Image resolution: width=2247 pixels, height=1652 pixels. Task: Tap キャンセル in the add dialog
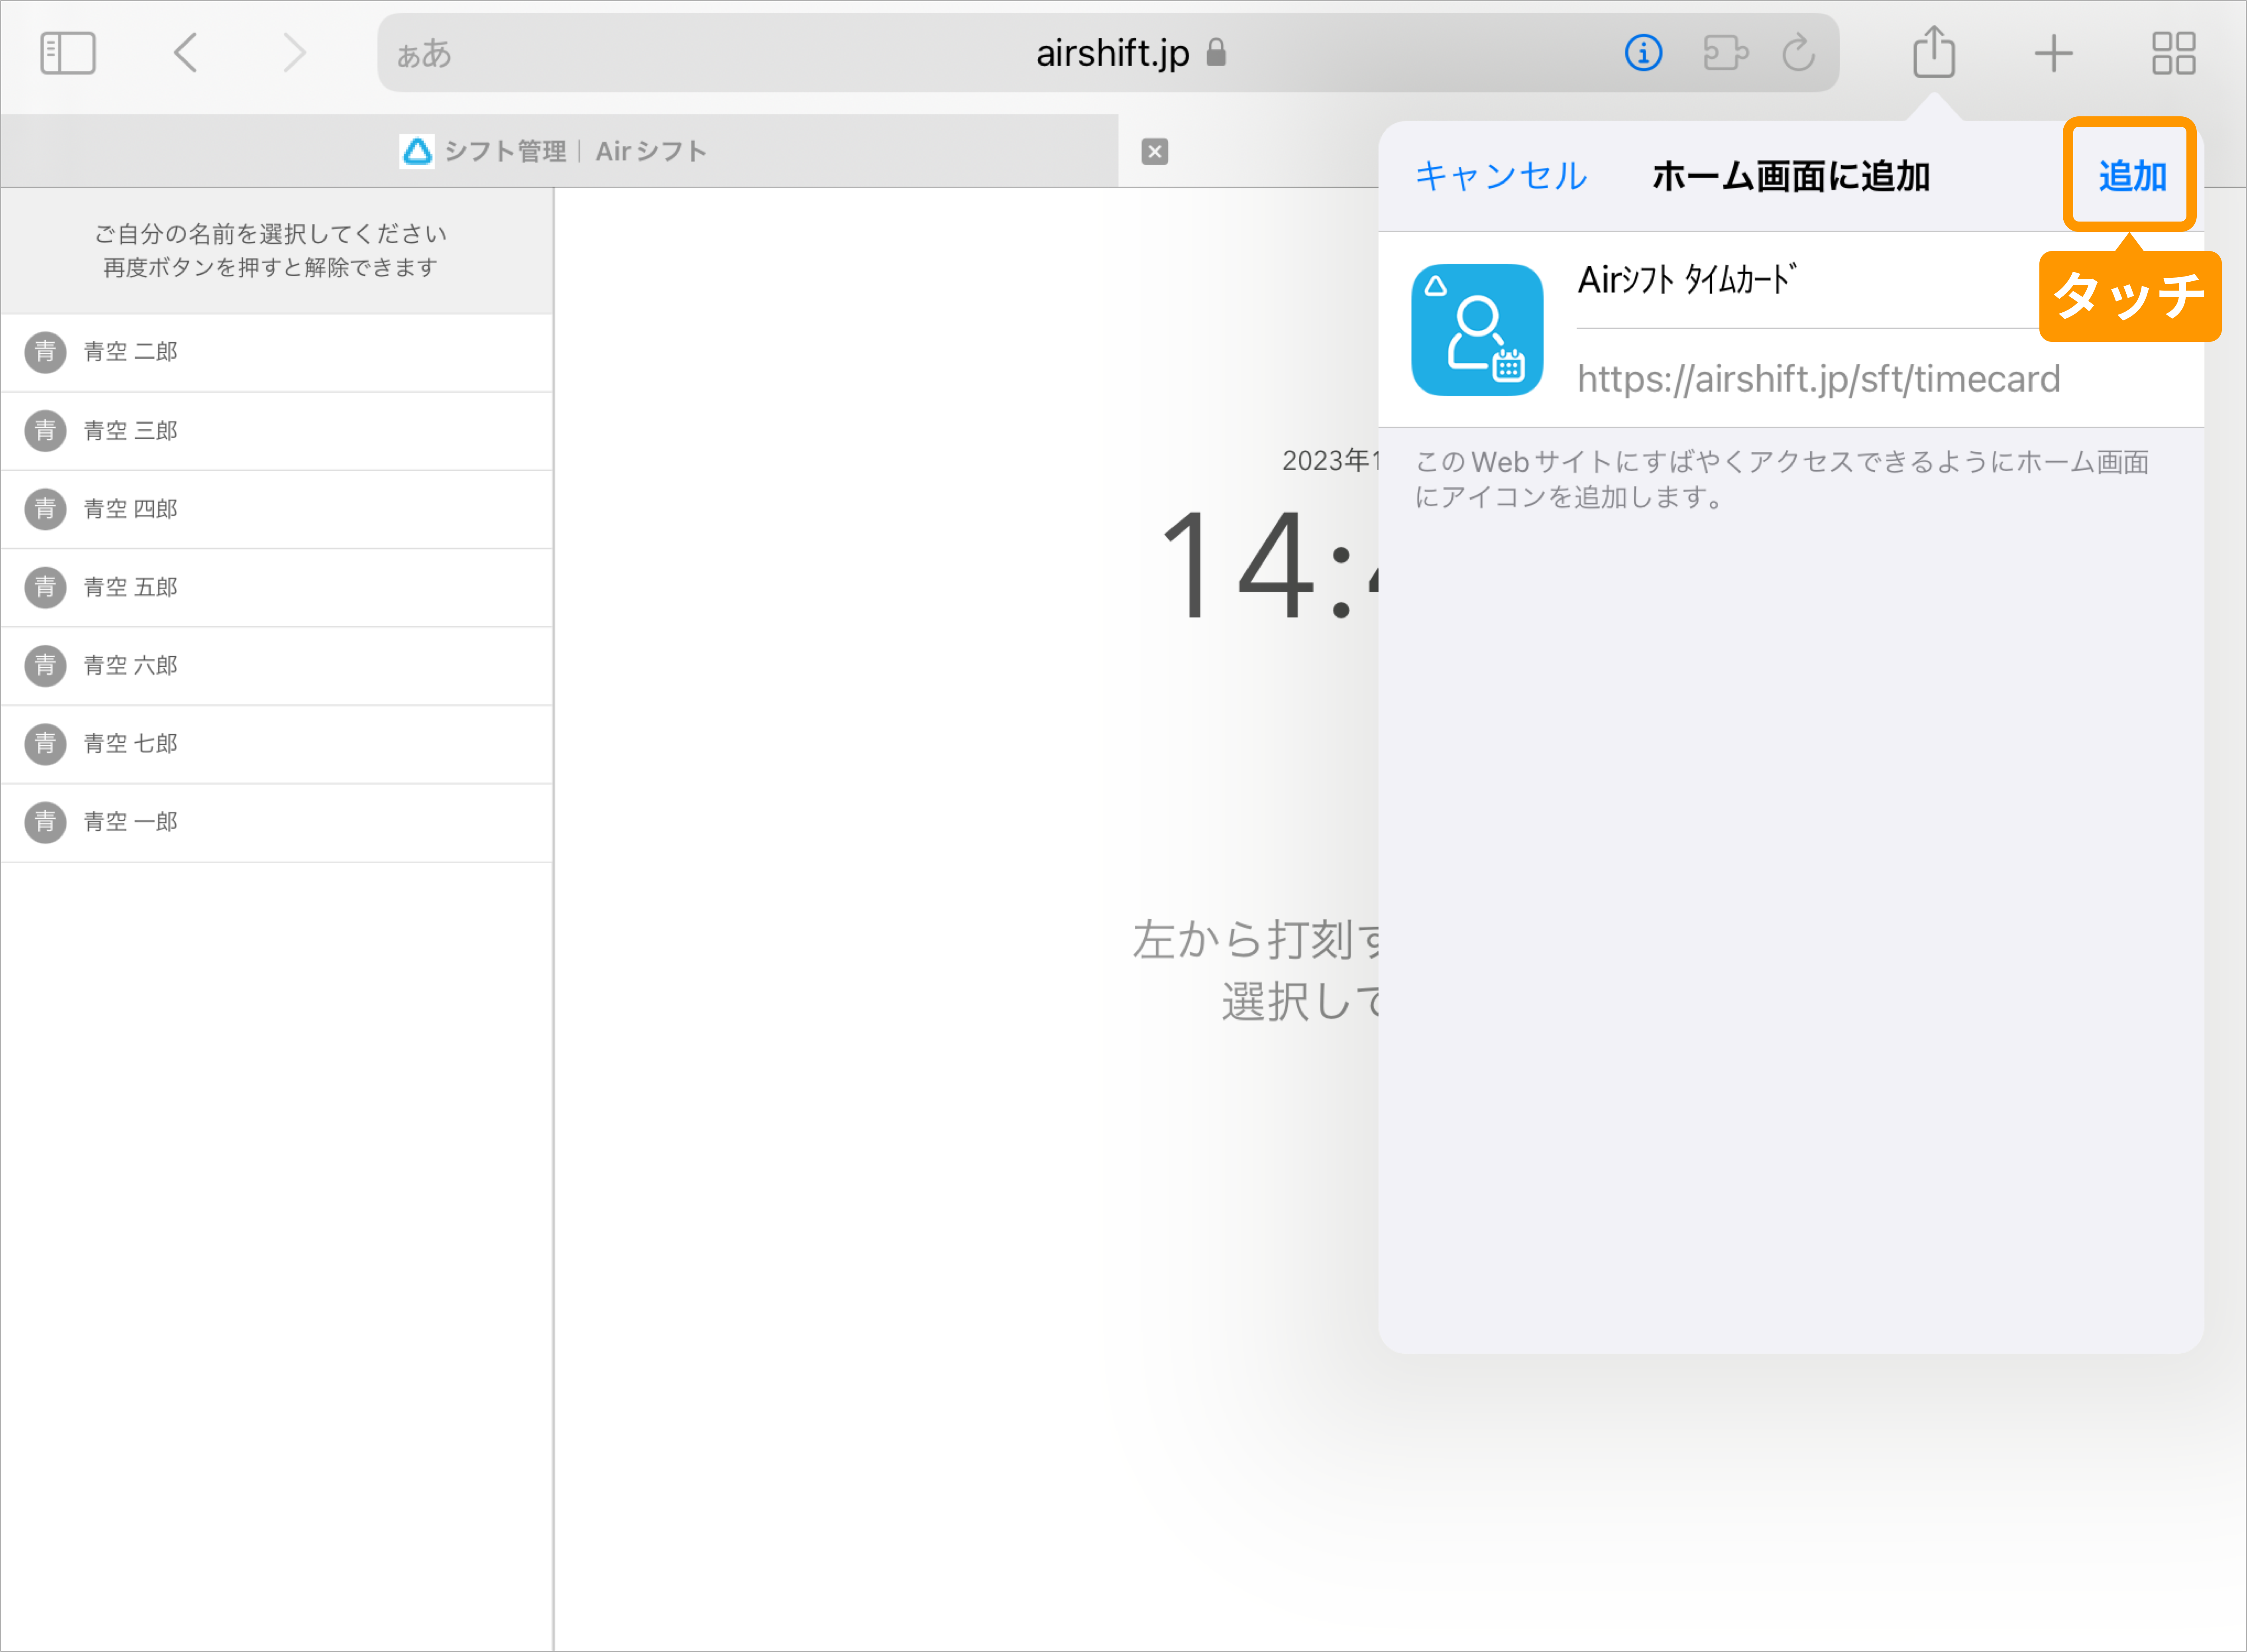point(1500,176)
